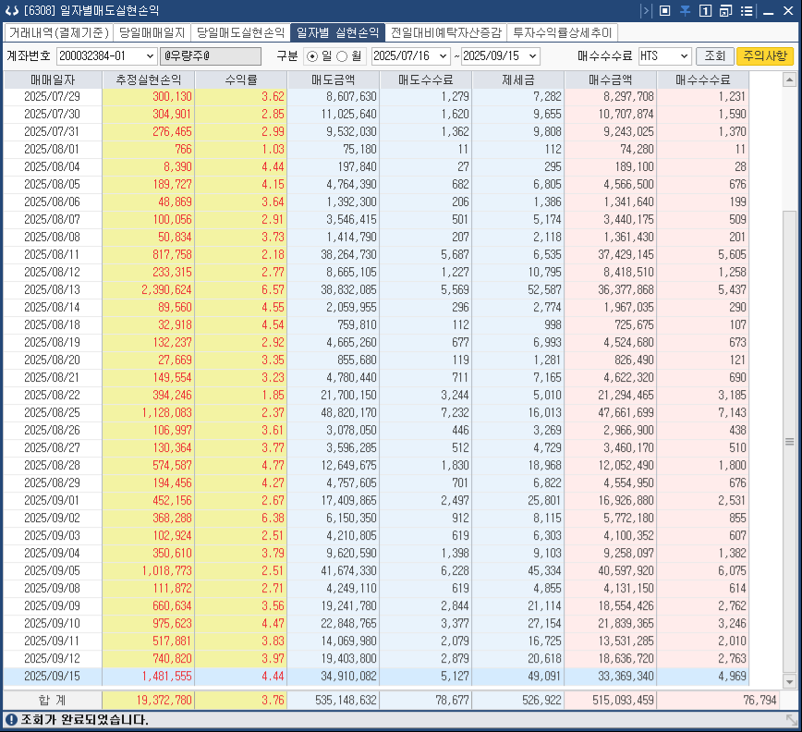
Task: Select the 일 radio button under 구분
Action: [310, 55]
